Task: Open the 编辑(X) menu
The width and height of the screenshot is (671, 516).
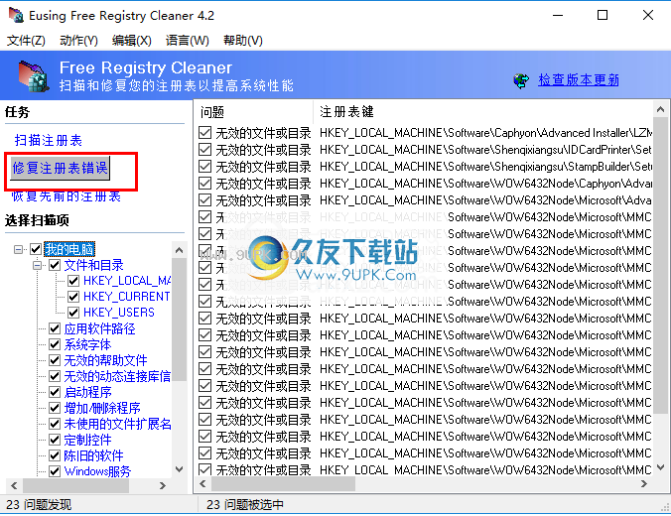Action: [131, 41]
